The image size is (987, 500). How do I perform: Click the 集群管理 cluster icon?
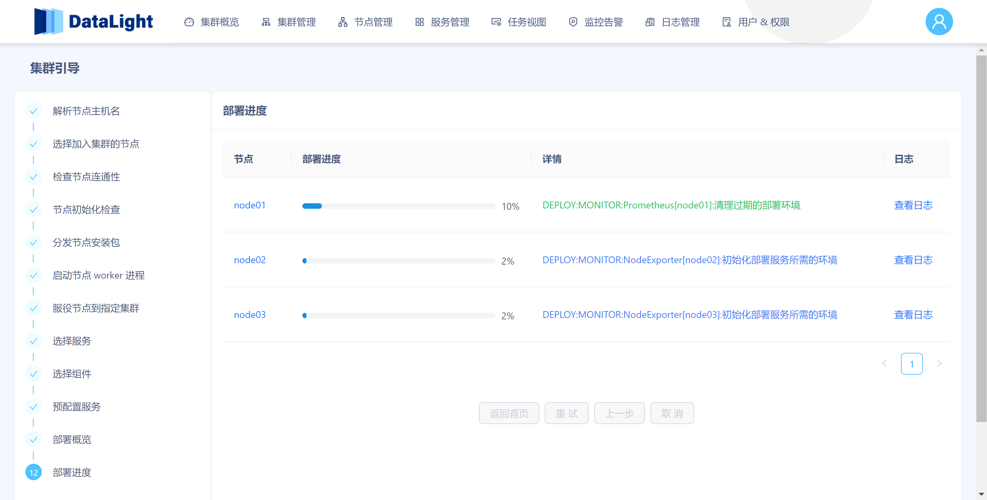coord(266,22)
